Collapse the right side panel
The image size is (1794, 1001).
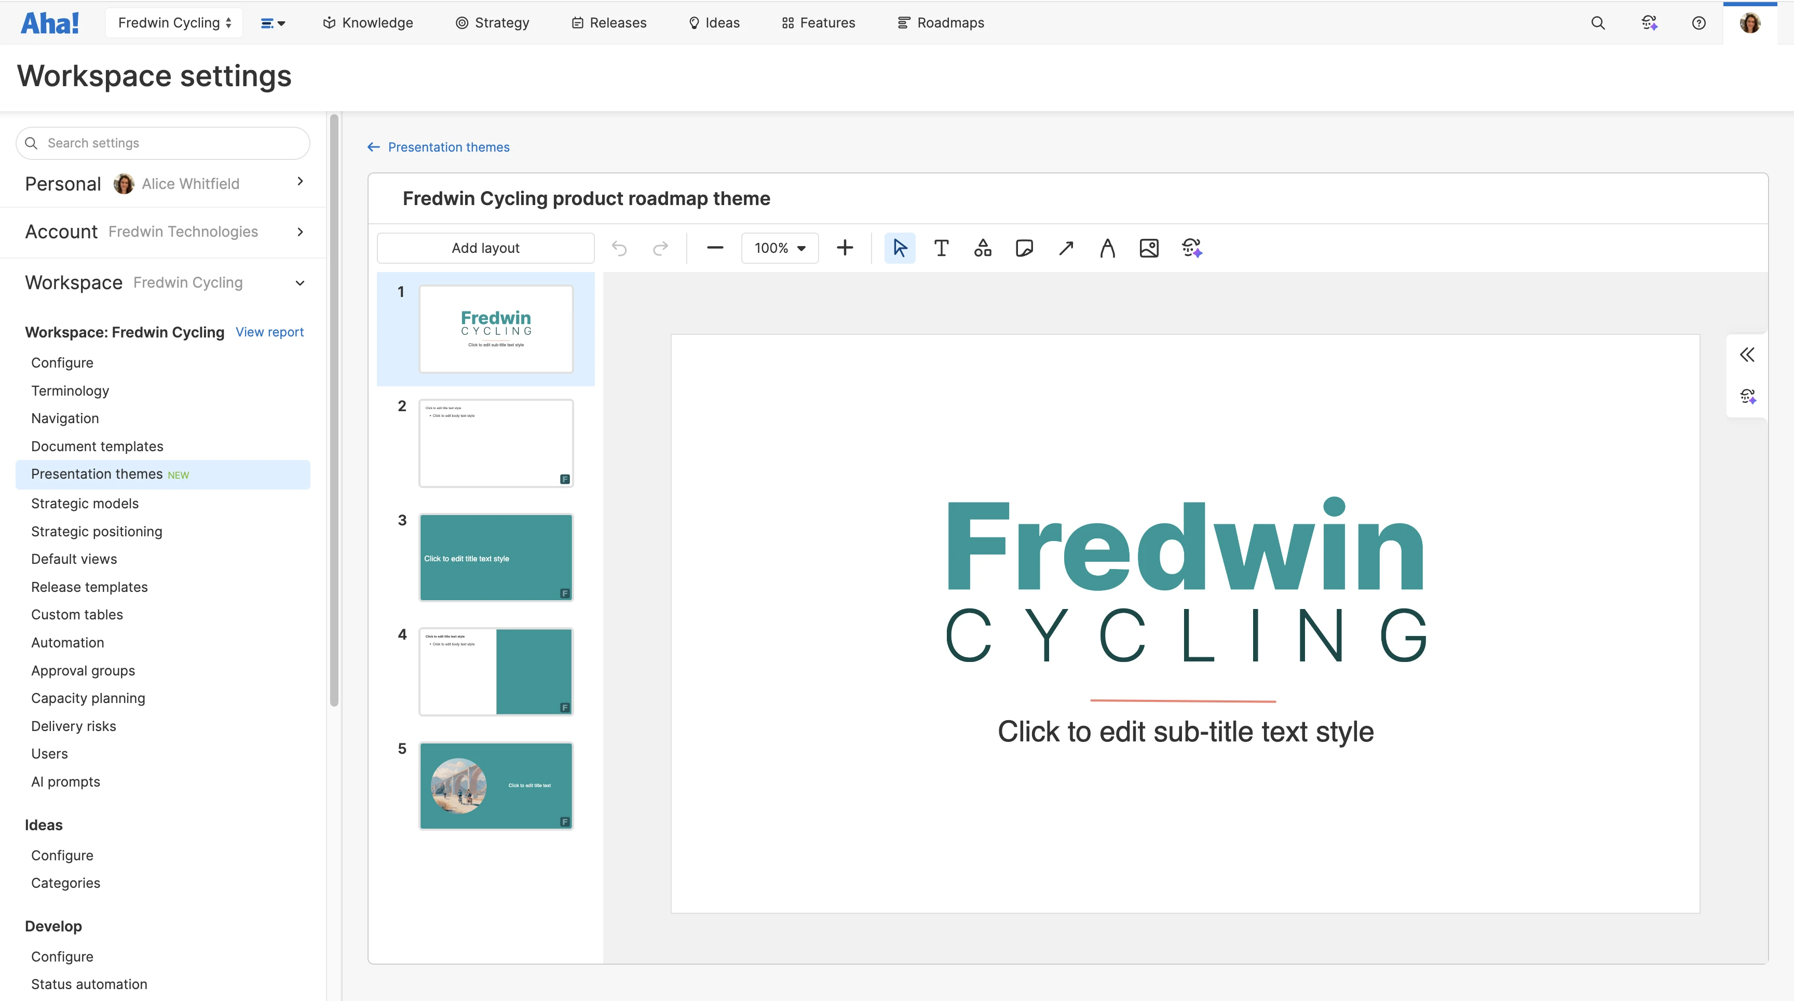tap(1747, 354)
